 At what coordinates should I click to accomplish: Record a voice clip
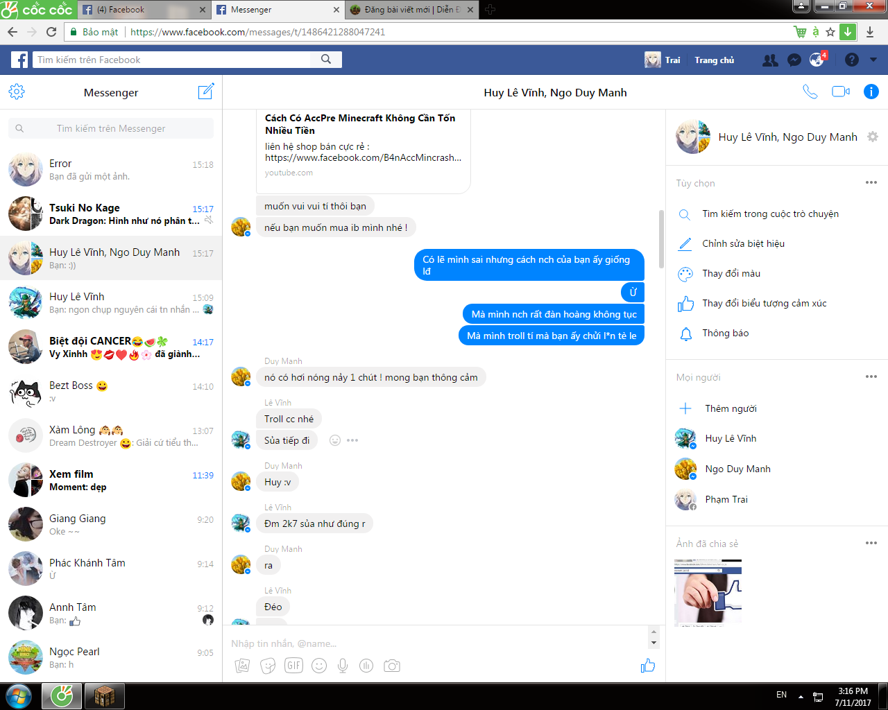tap(343, 666)
